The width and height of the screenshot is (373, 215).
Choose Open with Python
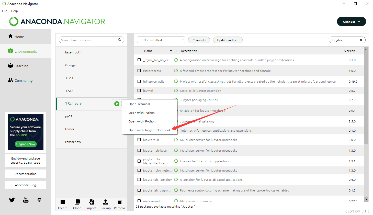click(150, 113)
